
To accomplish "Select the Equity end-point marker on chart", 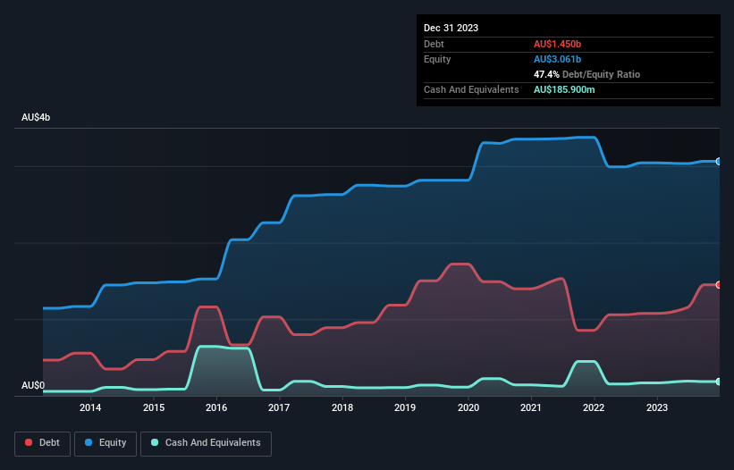I will [x=719, y=162].
